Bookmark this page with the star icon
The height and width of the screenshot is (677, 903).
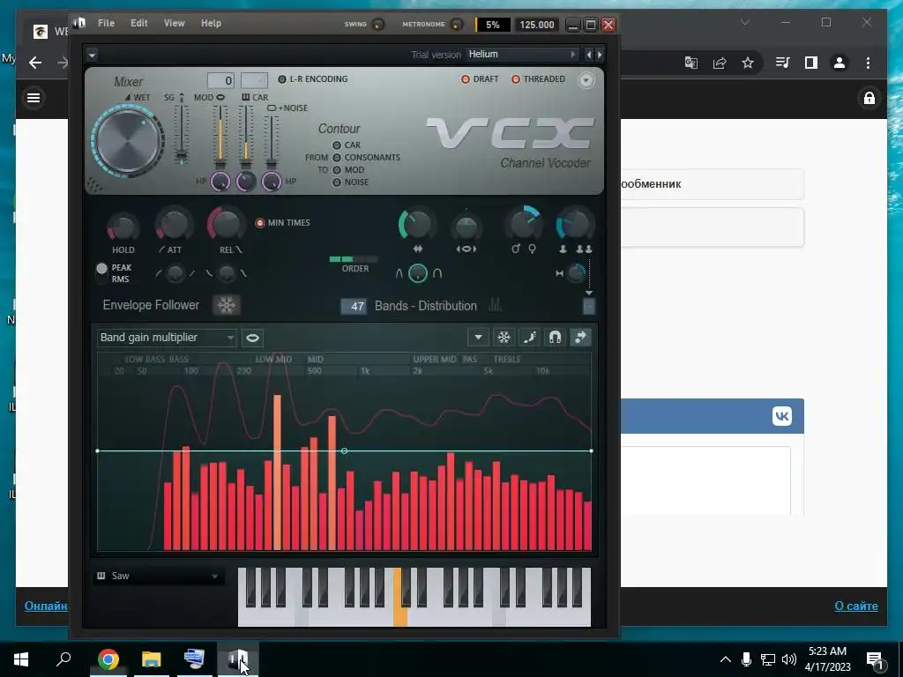[748, 63]
